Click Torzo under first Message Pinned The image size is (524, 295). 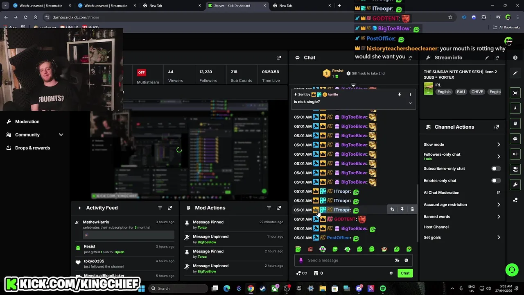pos(202,227)
